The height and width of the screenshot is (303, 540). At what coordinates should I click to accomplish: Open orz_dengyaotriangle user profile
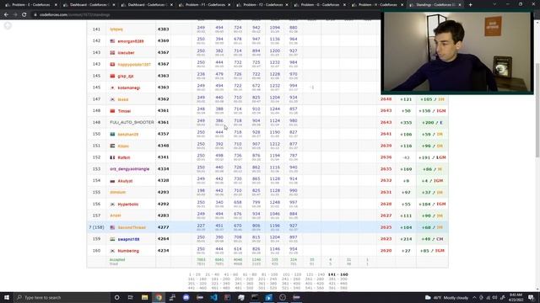tap(129, 169)
